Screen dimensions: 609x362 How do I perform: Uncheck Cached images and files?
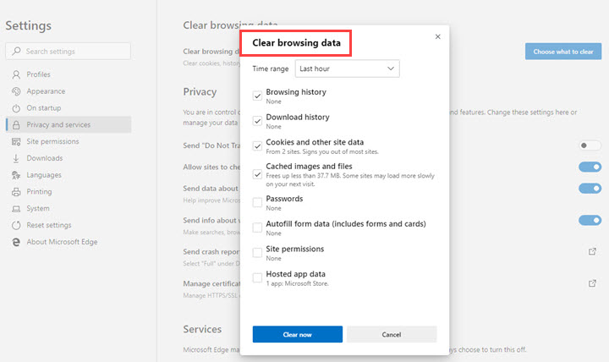pyautogui.click(x=257, y=173)
